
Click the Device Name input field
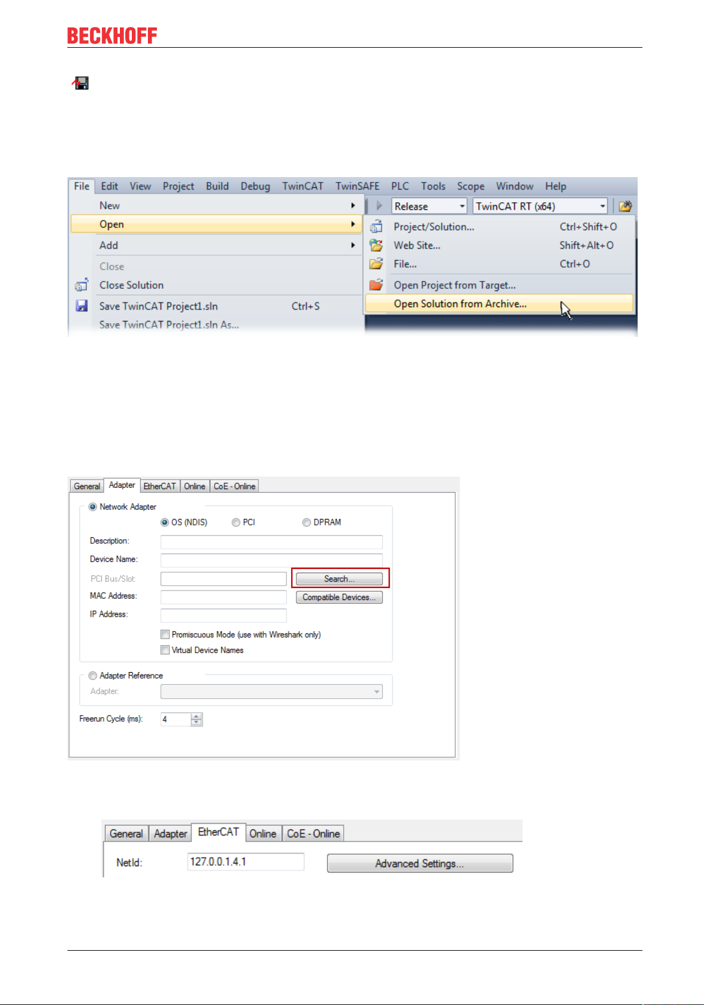pyautogui.click(x=271, y=560)
